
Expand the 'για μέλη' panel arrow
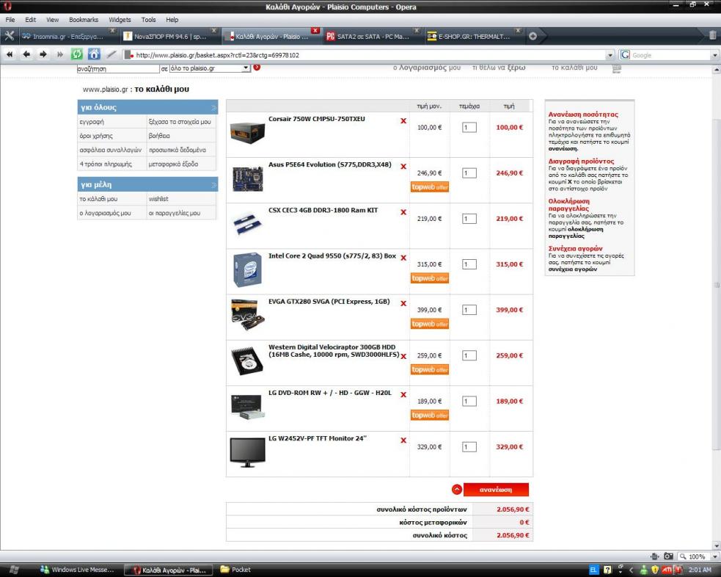point(214,185)
